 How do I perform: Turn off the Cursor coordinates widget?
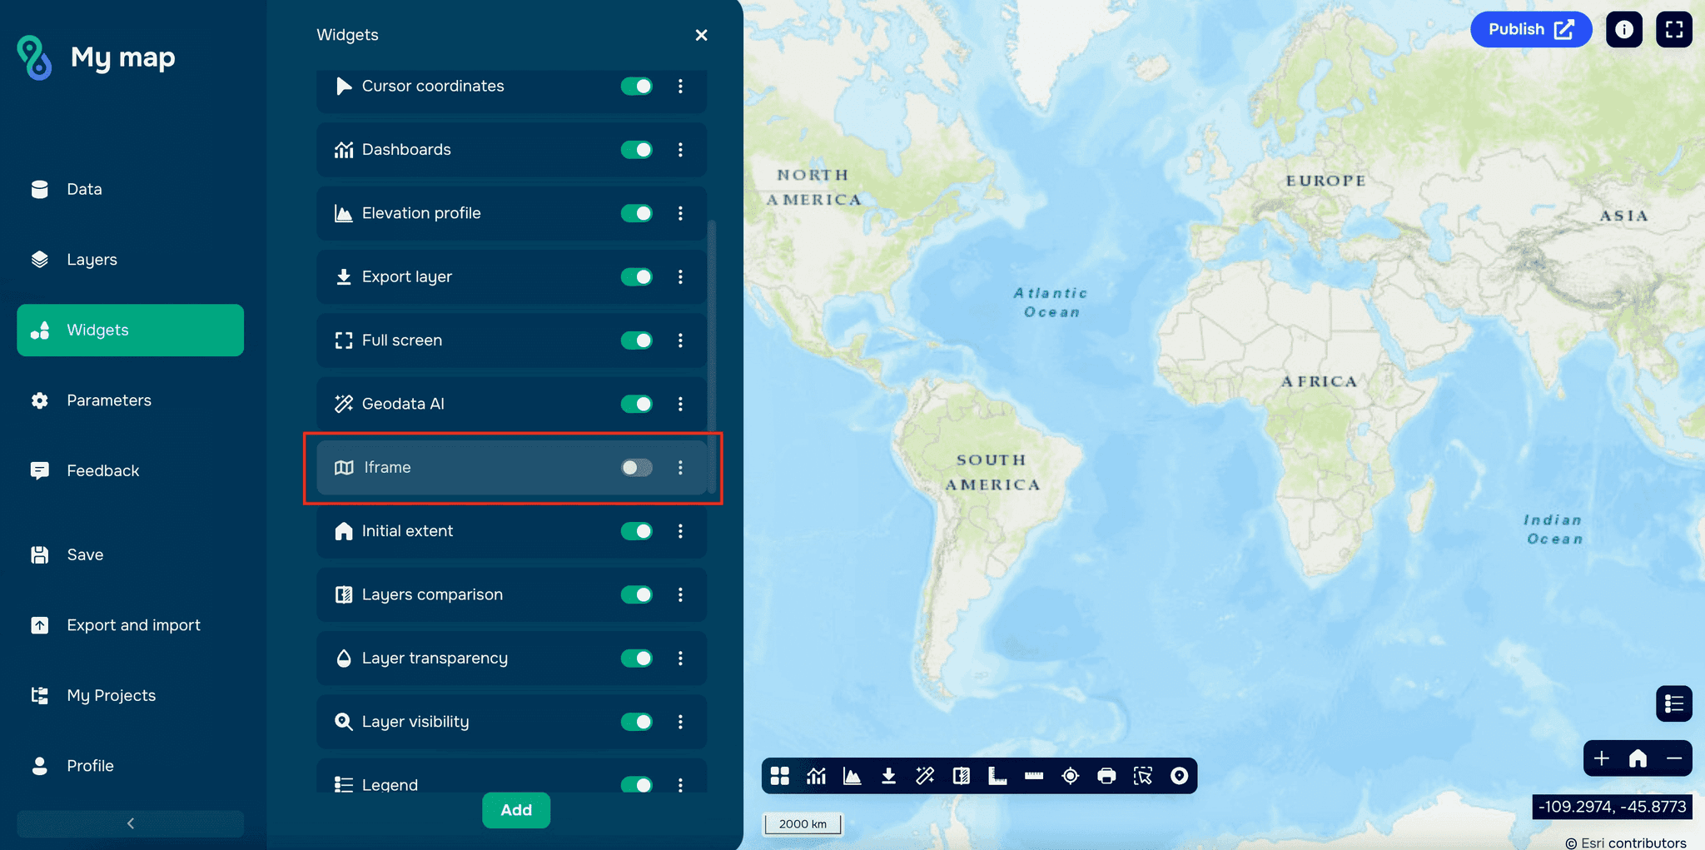point(636,86)
